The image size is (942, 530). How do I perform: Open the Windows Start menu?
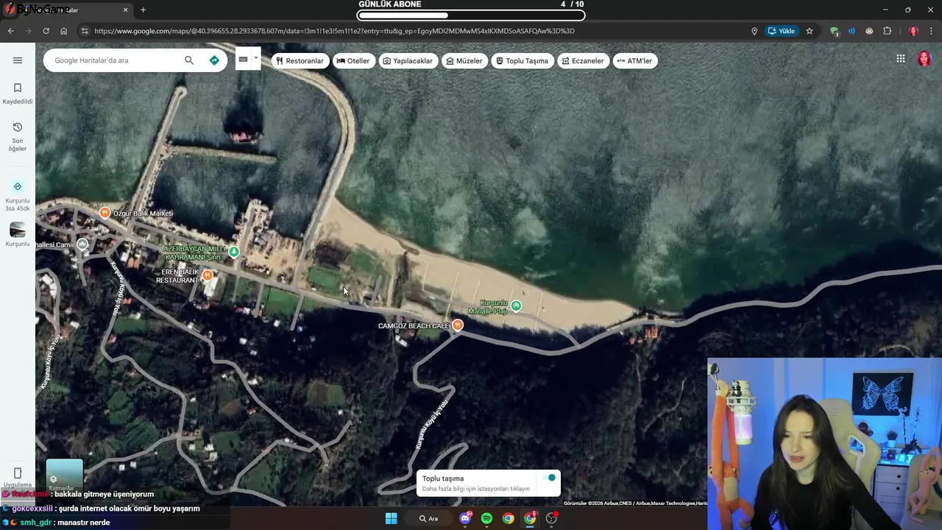click(391, 518)
